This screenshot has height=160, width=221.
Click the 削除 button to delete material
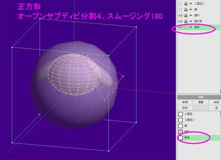point(215,102)
